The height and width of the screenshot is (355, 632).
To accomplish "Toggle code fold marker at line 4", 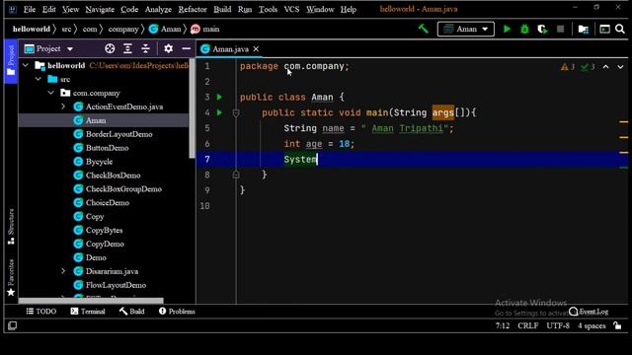I will click(x=236, y=113).
